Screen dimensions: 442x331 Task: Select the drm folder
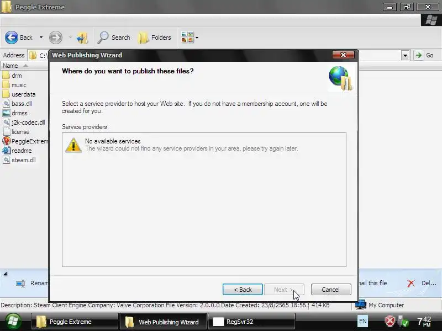point(12,76)
